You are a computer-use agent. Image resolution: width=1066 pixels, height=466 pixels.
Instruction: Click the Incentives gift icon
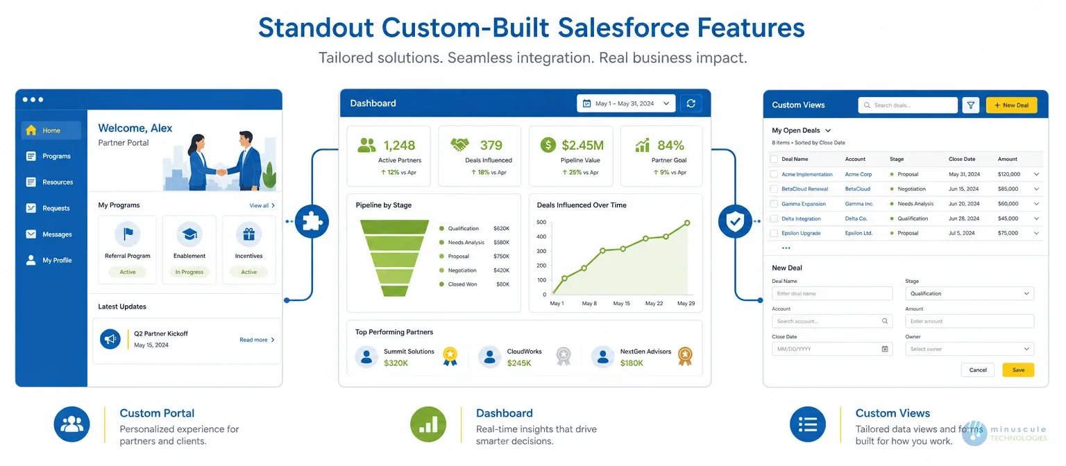tap(248, 234)
